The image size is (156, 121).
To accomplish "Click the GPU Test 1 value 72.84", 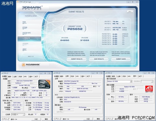I will (115, 22).
